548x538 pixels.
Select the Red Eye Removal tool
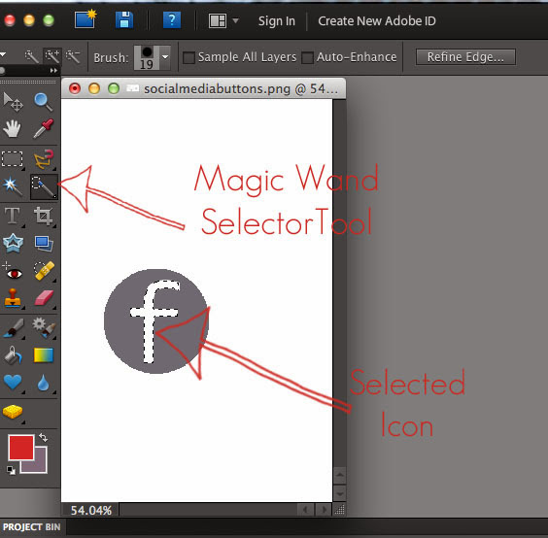click(13, 271)
